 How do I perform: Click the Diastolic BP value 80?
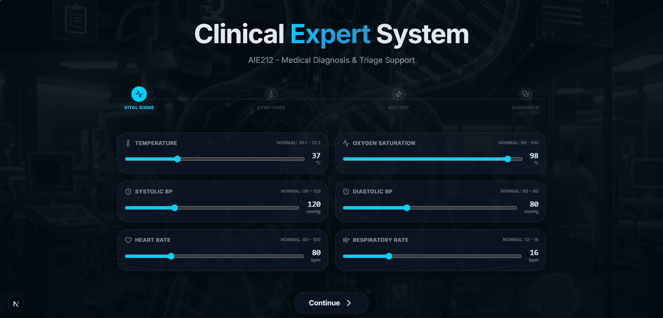534,204
